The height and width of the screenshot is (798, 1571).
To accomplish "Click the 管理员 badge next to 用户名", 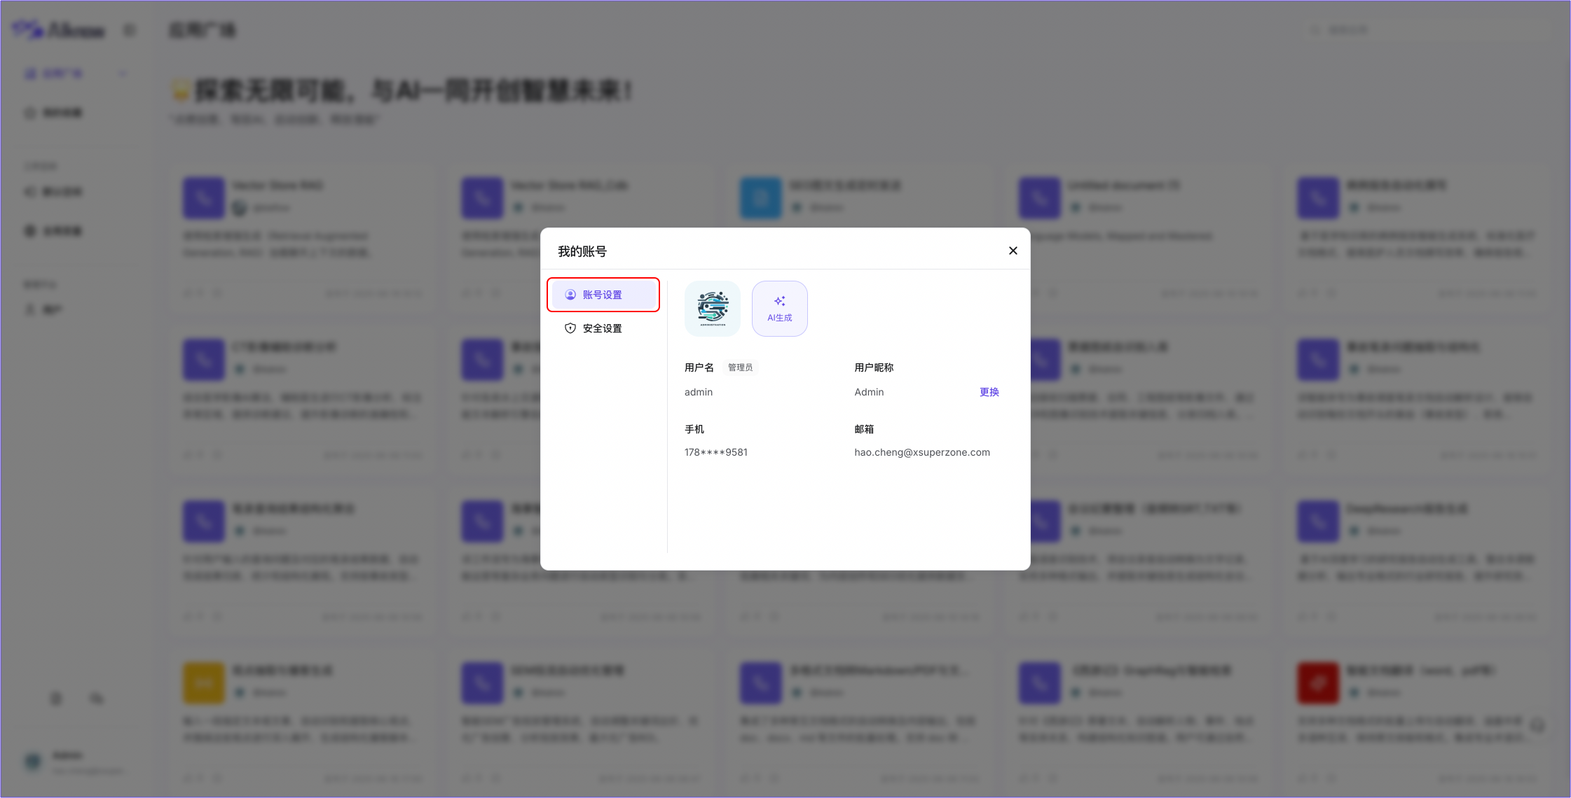I will click(x=740, y=367).
